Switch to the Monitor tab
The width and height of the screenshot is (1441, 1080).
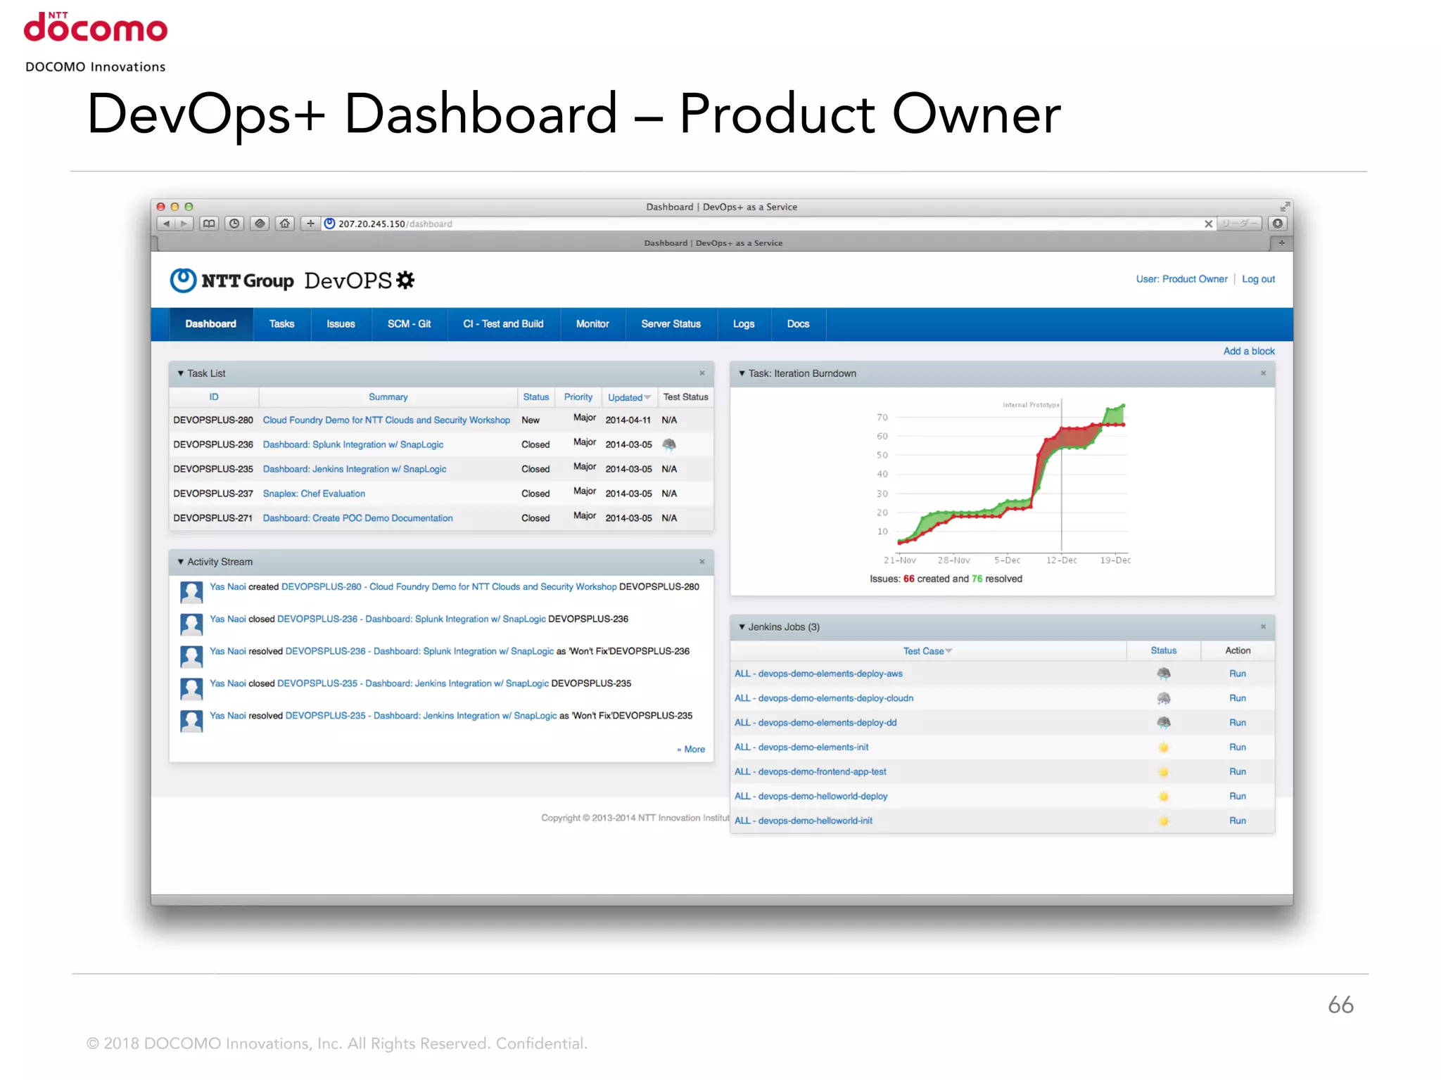pyautogui.click(x=592, y=324)
